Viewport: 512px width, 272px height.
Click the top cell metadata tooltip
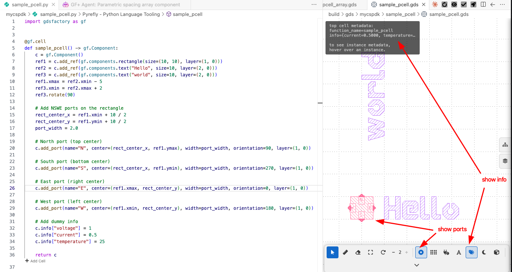coord(373,38)
